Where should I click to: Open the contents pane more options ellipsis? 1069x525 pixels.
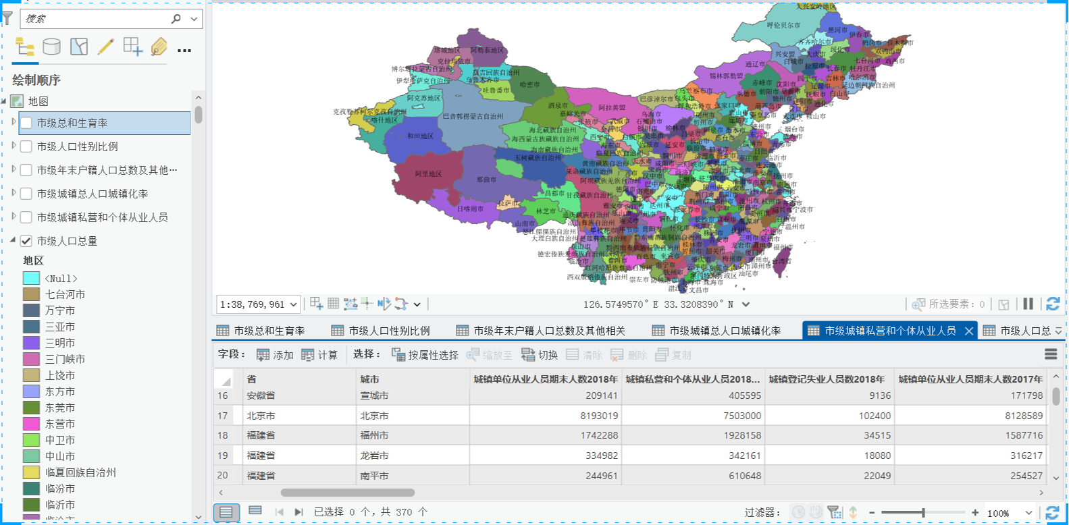184,50
